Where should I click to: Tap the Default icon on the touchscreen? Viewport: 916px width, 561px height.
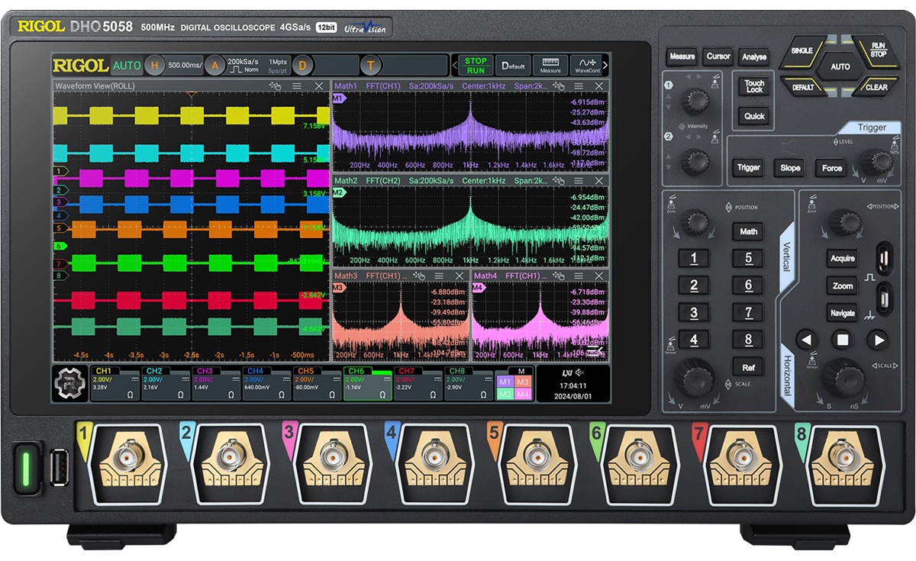(x=513, y=65)
